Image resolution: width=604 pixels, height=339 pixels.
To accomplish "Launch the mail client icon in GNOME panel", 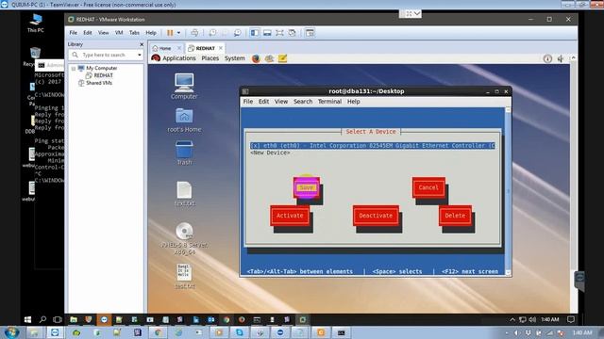I will [x=269, y=58].
